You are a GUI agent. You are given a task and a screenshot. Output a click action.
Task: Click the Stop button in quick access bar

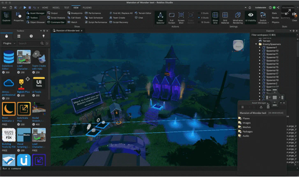(30, 8)
